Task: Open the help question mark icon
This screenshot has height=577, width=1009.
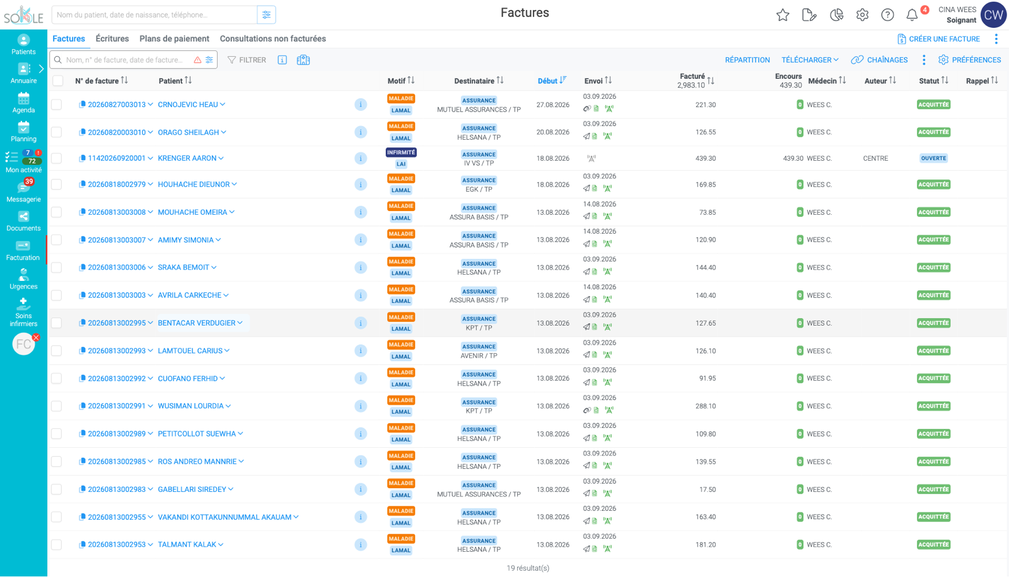Action: (887, 14)
